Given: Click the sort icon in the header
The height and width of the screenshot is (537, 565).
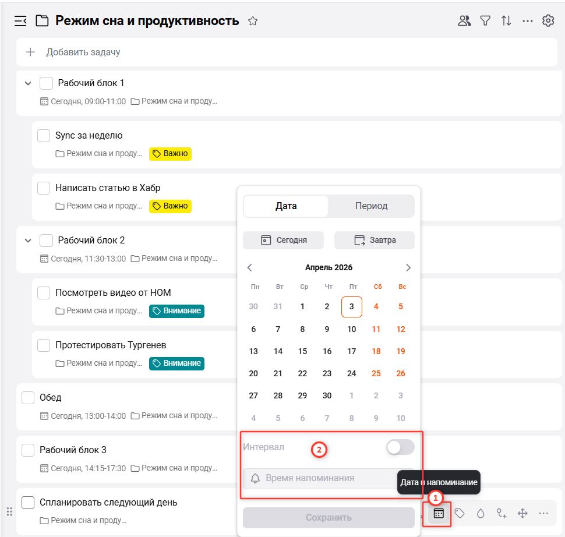Looking at the screenshot, I should tap(506, 20).
